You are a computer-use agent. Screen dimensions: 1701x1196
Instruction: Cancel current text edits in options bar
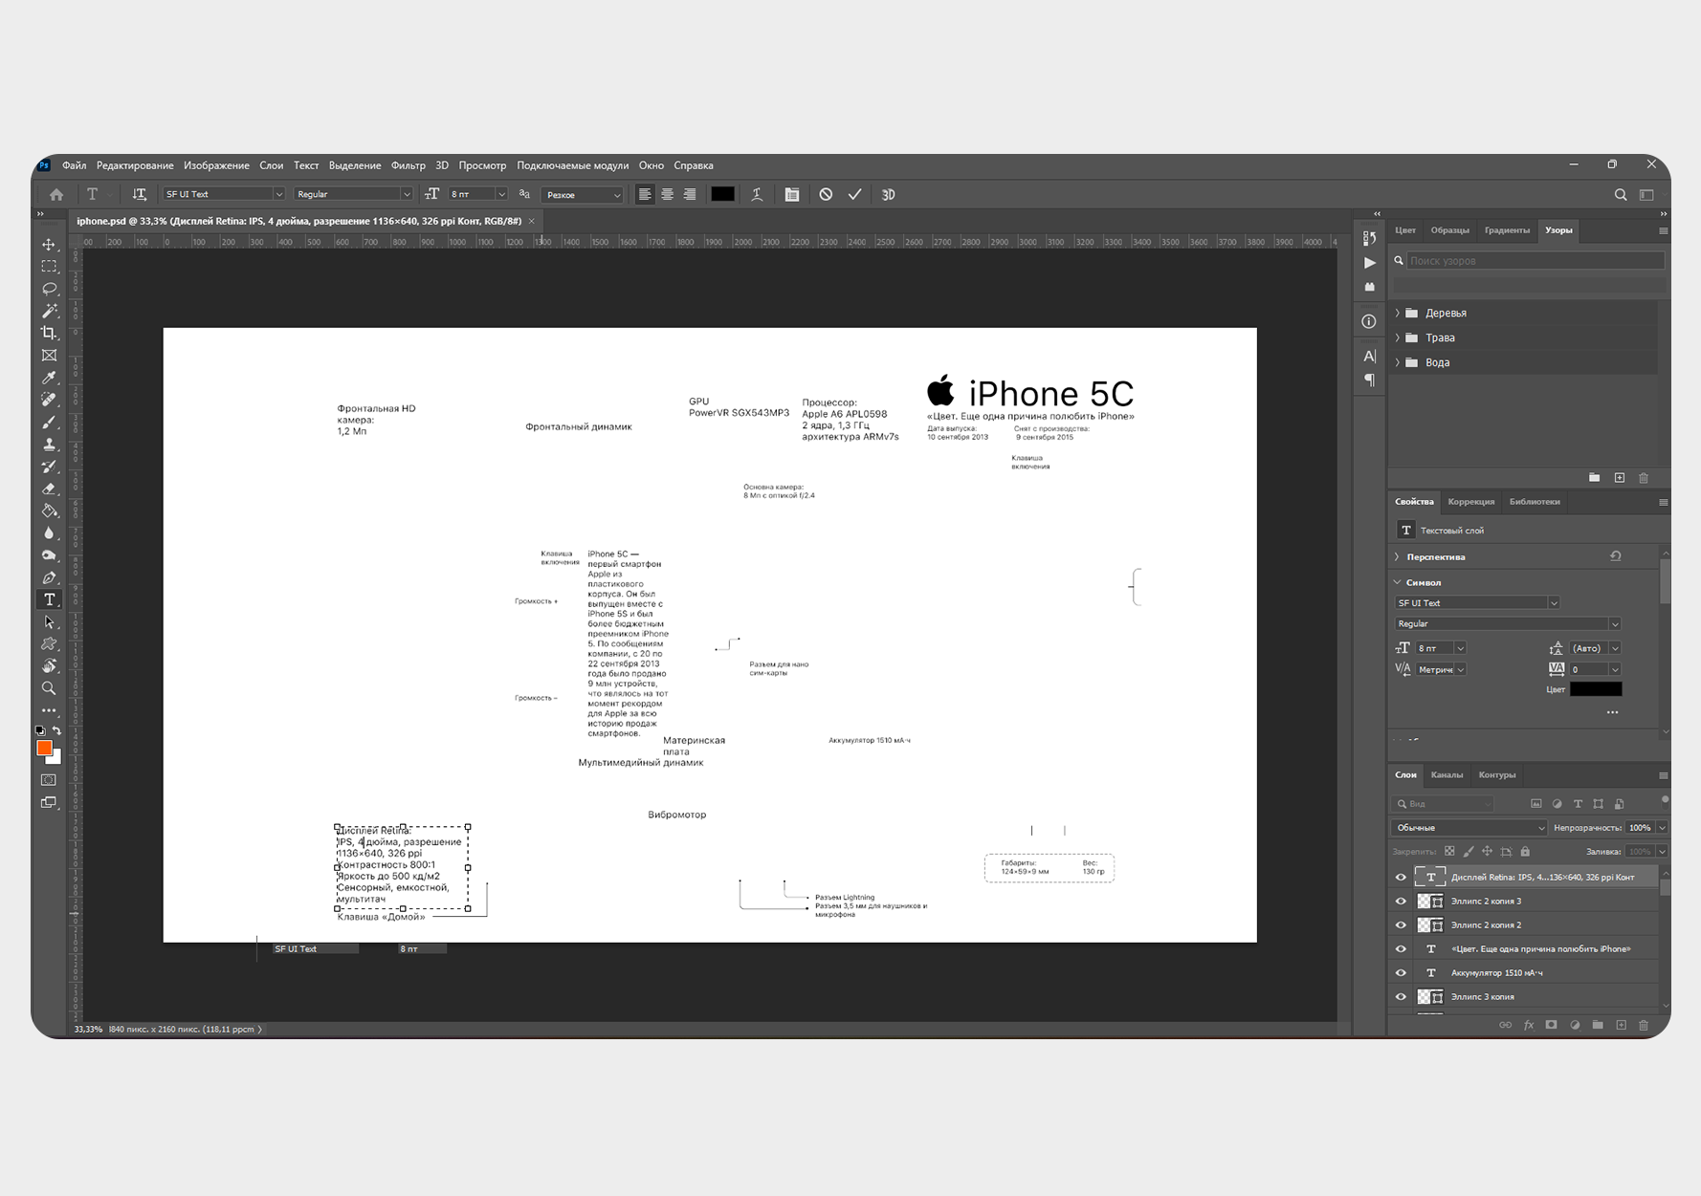tap(826, 194)
